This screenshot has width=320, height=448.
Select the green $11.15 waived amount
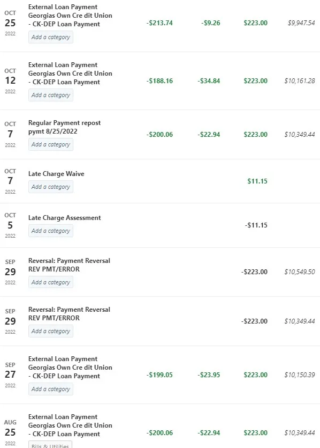(257, 181)
